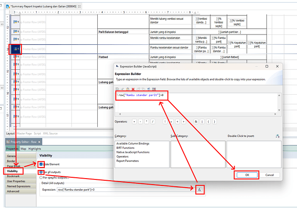297x213 pixels.
Task: Click the Expression text field in Visibility
Action: (125, 189)
